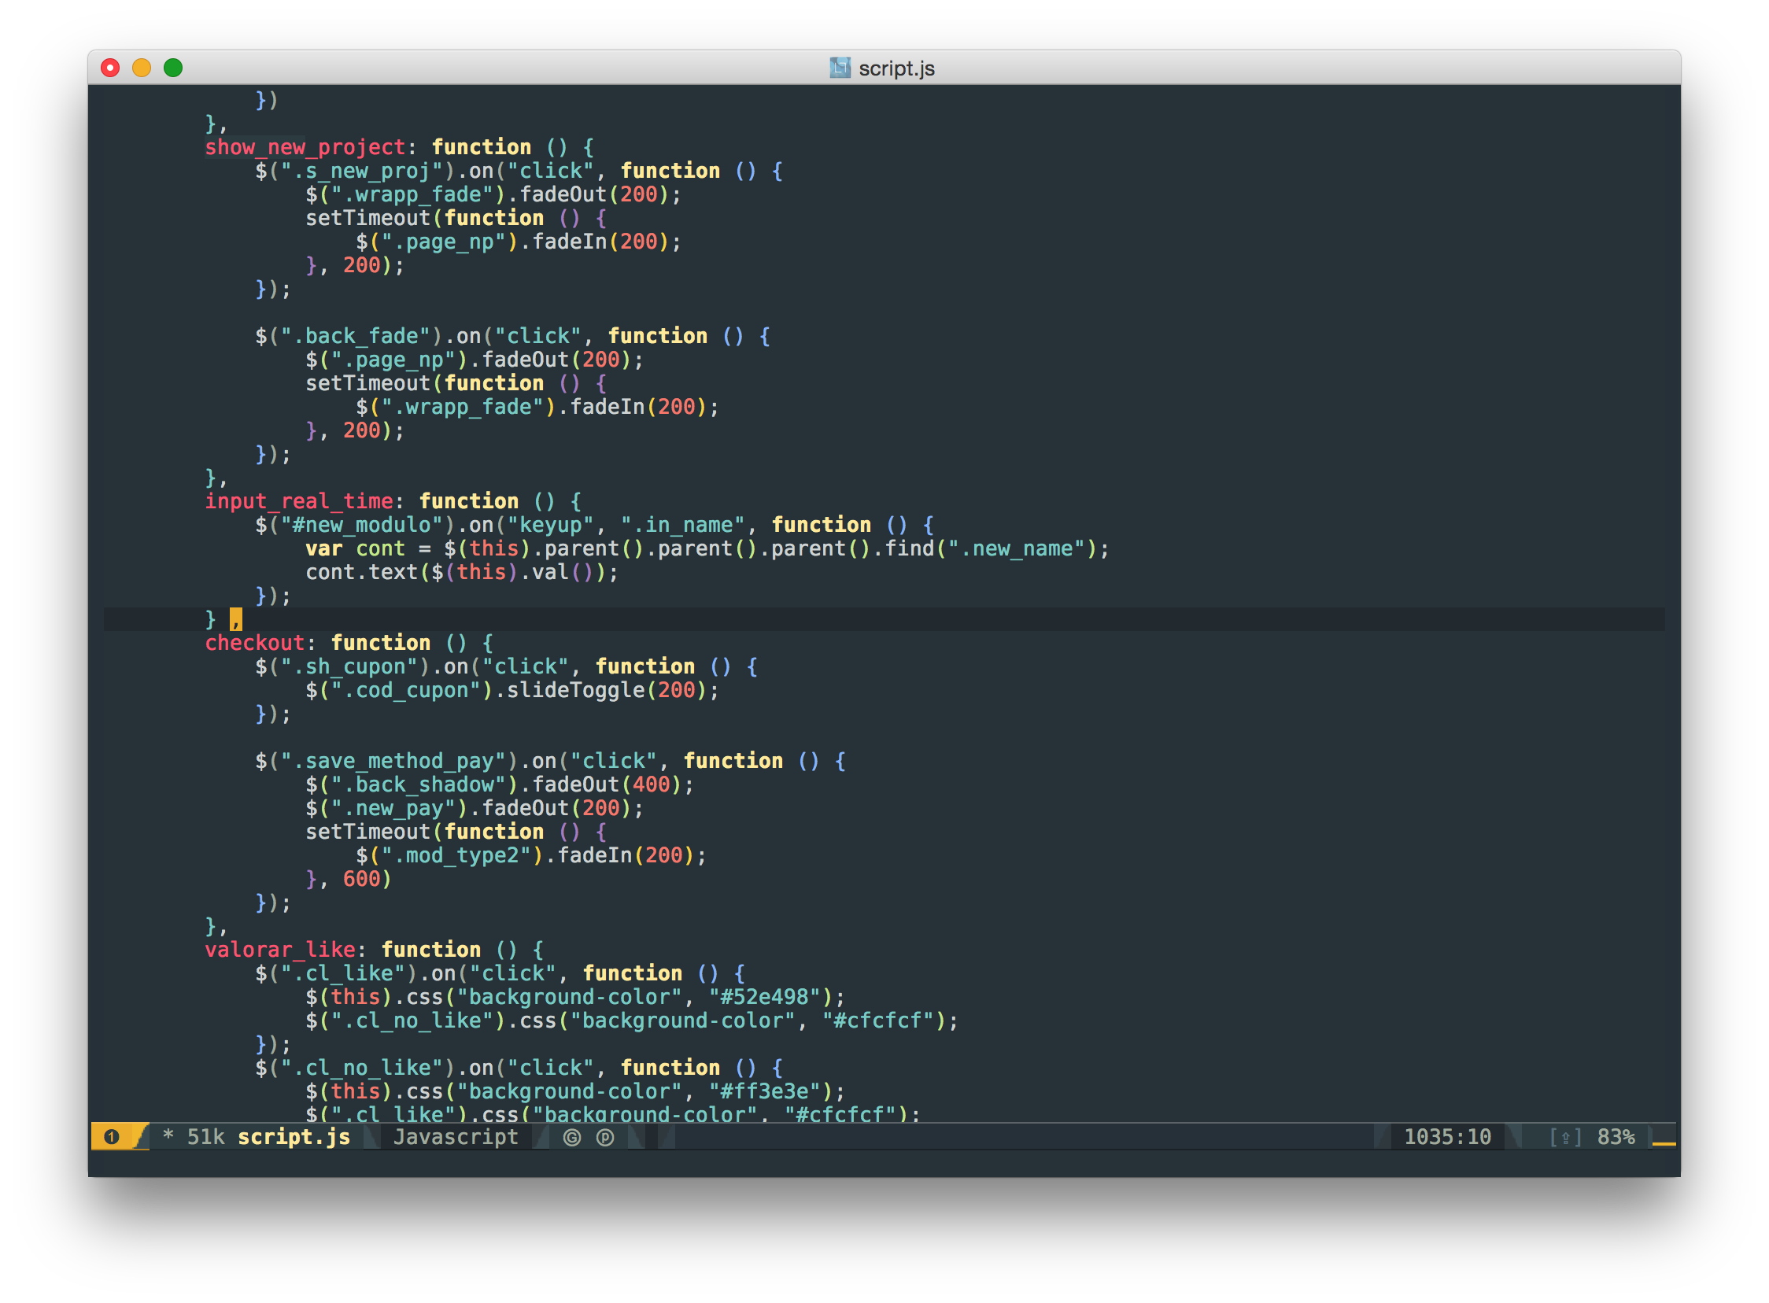Click the circled C minor-mode icon
The width and height of the screenshot is (1769, 1303).
tap(572, 1136)
